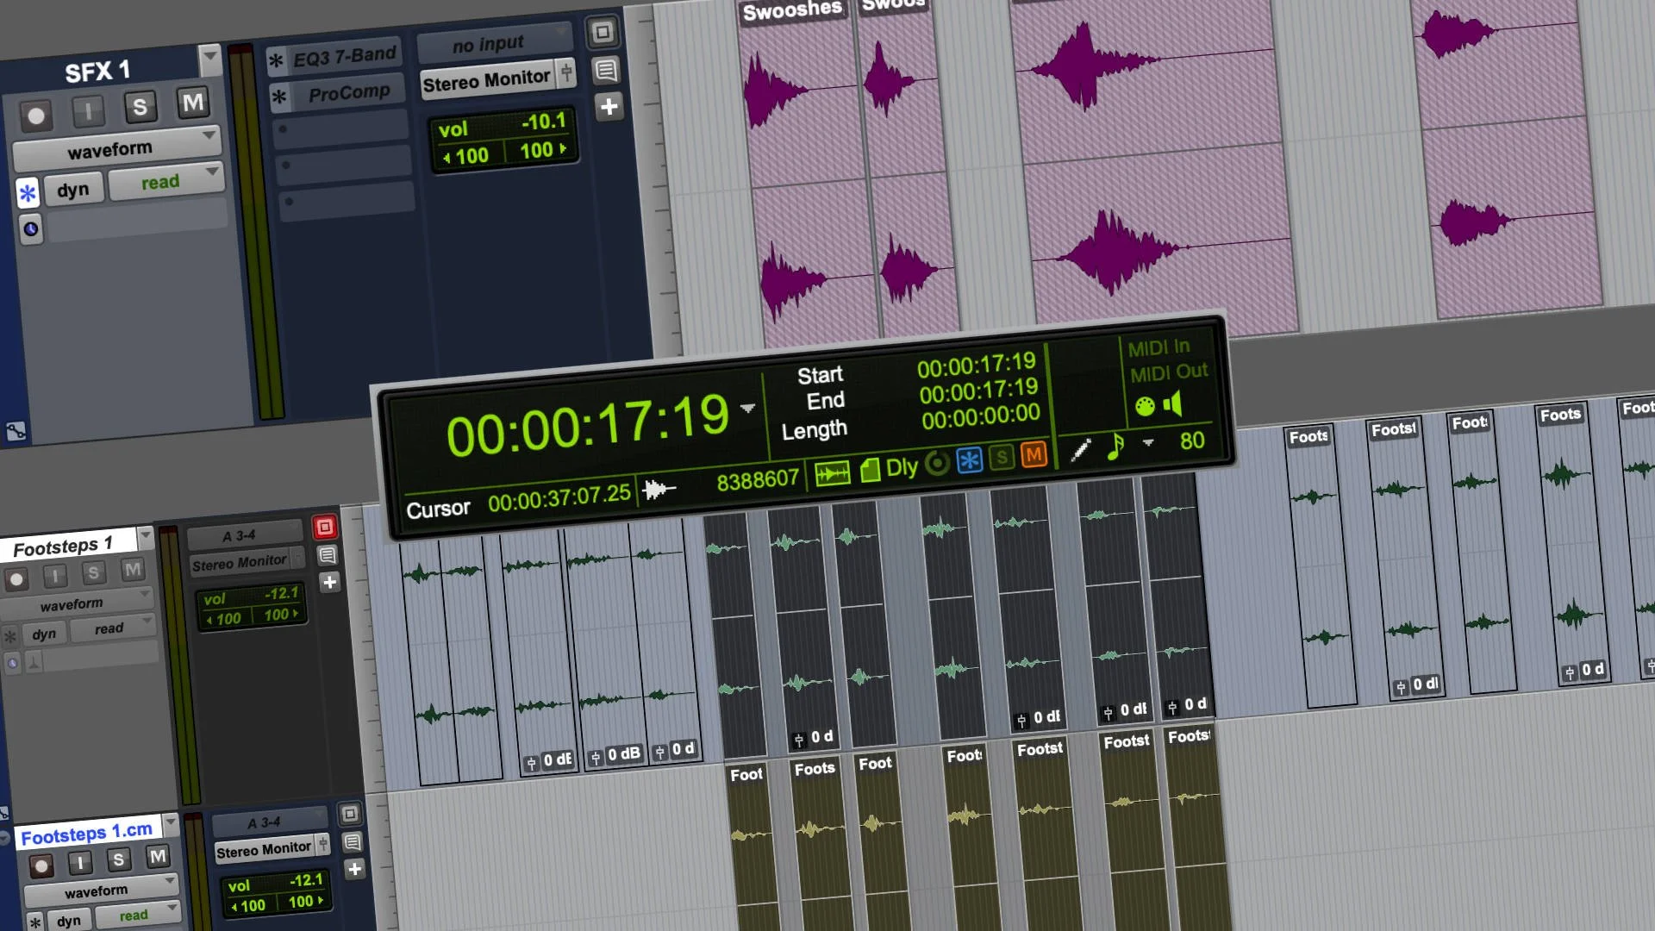Select the Footsteps 1.cm track name
This screenshot has width=1655, height=931.
[86, 833]
